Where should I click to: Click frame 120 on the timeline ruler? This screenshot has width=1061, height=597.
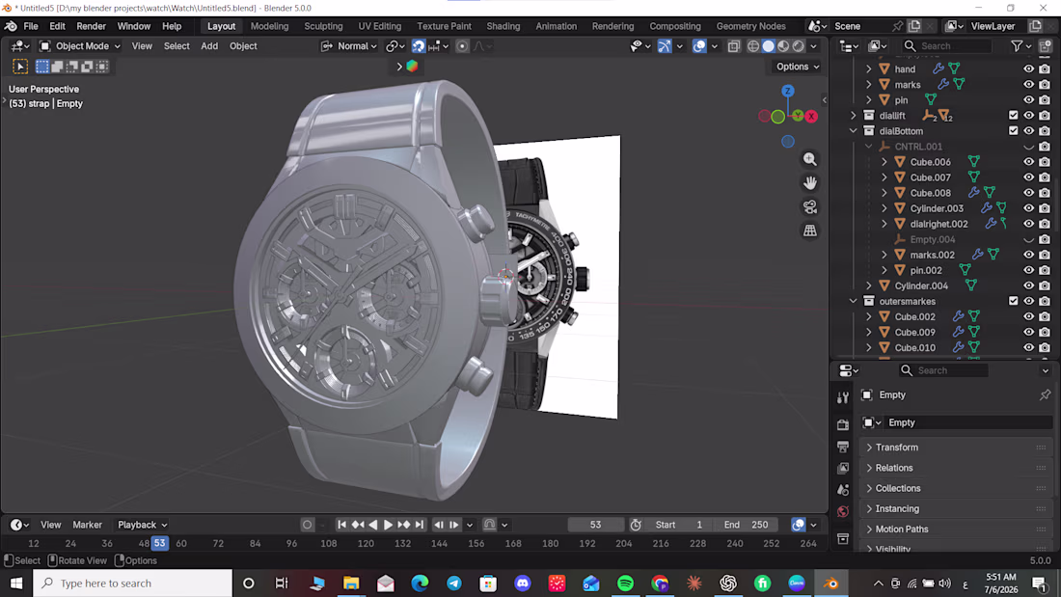tap(366, 543)
